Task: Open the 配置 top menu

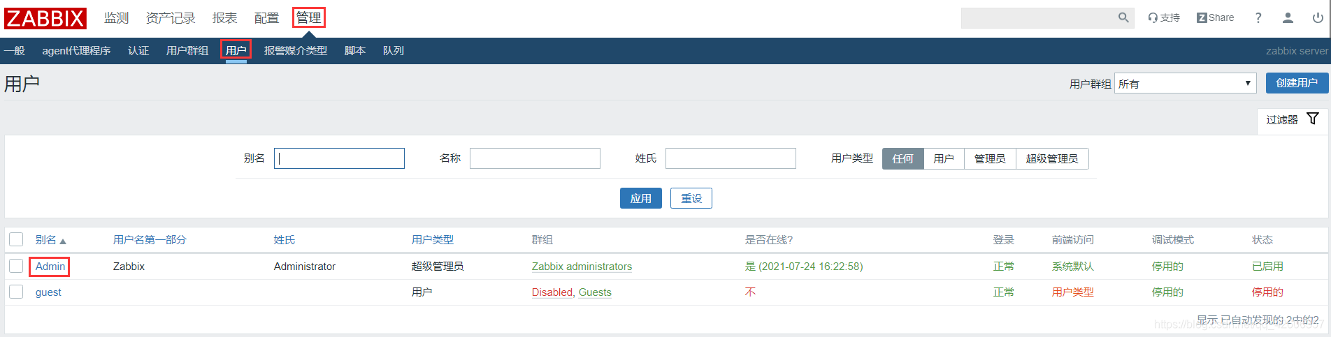Action: [266, 17]
